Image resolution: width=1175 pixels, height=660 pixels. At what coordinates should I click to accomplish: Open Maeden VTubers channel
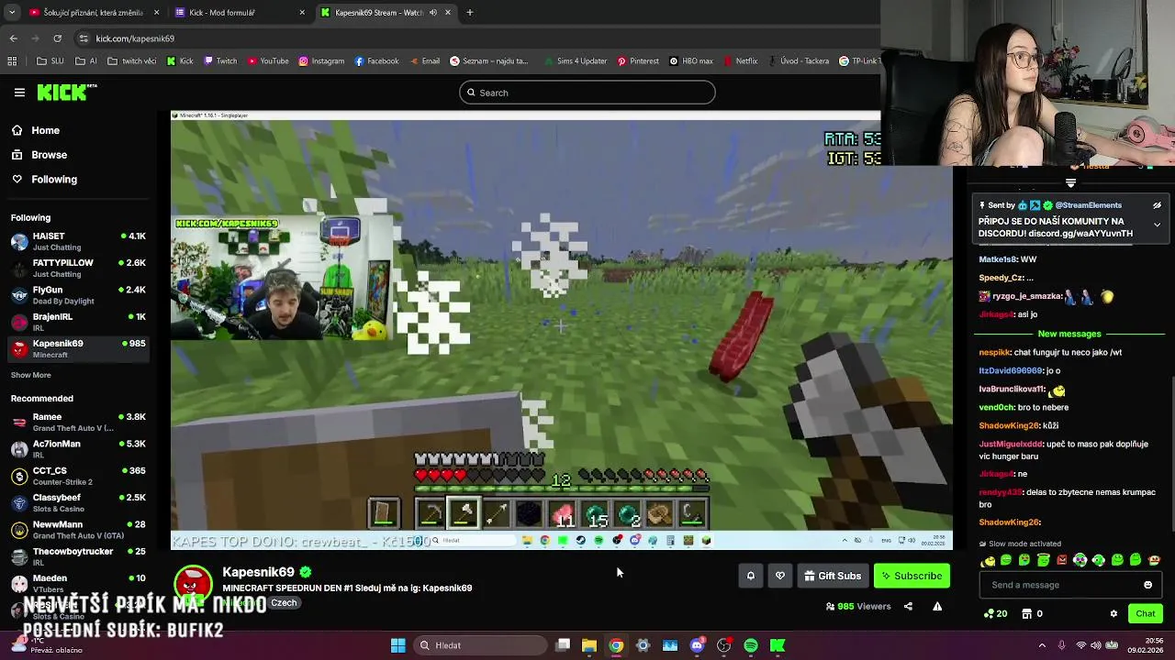pos(79,583)
